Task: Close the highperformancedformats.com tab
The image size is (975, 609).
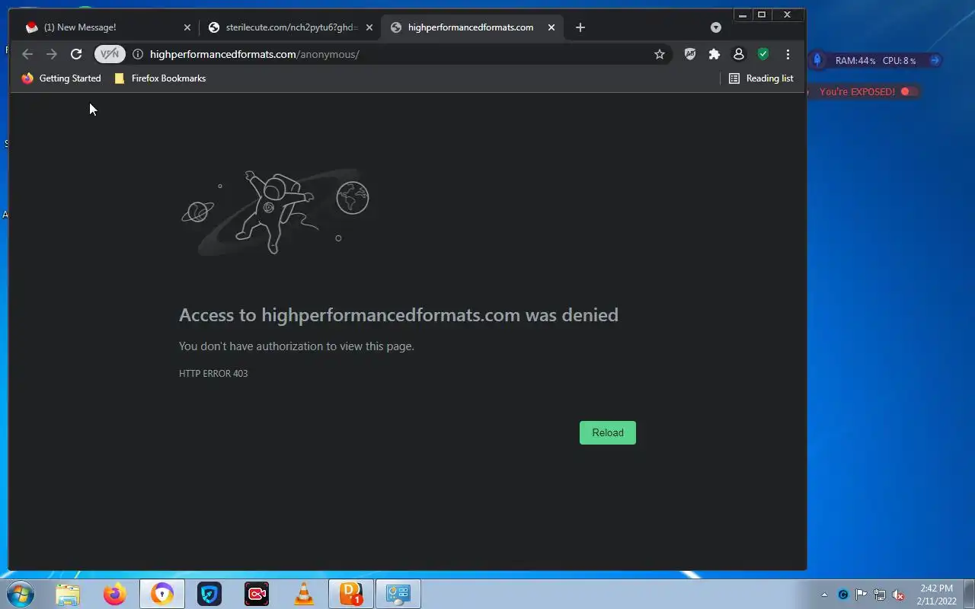Action: coord(551,27)
